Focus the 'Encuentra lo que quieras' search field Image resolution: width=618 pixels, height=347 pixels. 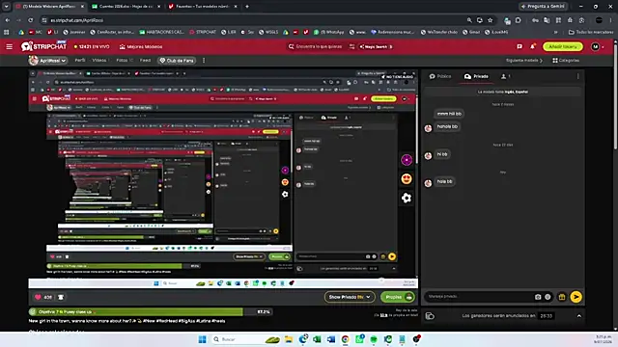point(319,47)
